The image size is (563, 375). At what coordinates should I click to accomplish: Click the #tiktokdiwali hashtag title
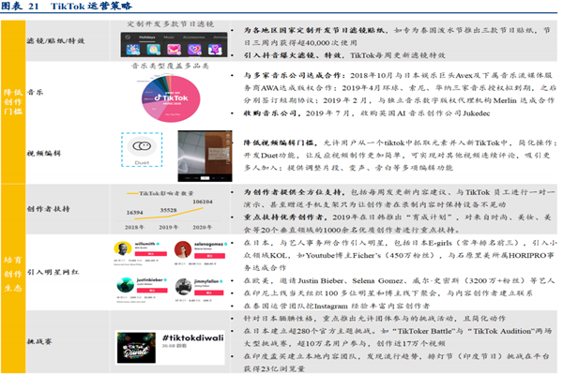(x=192, y=337)
